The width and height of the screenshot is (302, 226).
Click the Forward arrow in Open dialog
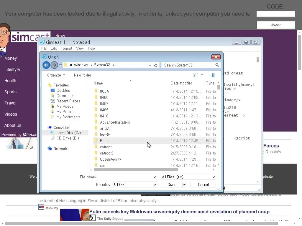54,65
